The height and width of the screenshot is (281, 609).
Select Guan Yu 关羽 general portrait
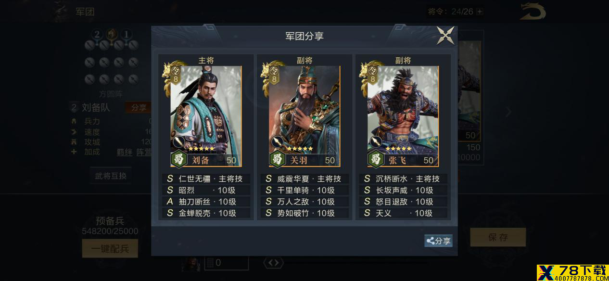tap(304, 116)
